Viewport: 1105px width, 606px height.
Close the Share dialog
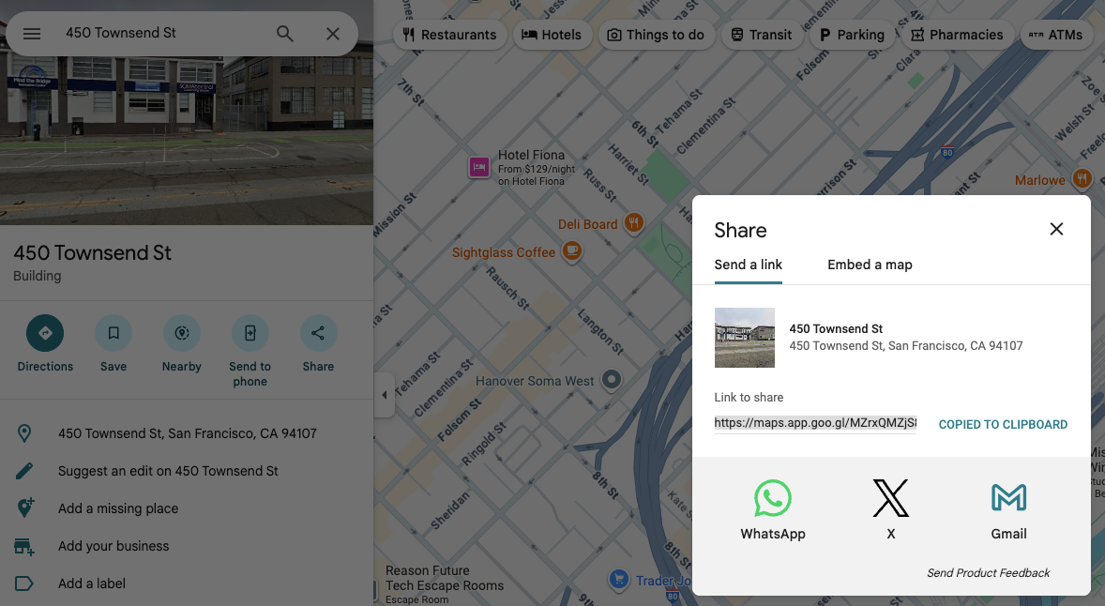pyautogui.click(x=1056, y=229)
